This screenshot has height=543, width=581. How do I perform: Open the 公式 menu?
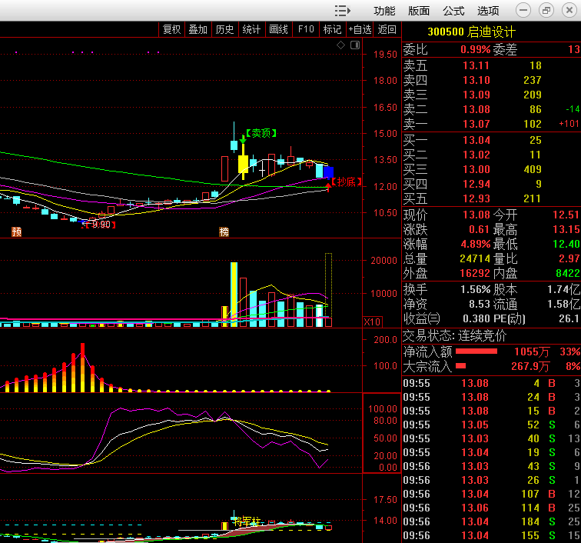point(453,11)
